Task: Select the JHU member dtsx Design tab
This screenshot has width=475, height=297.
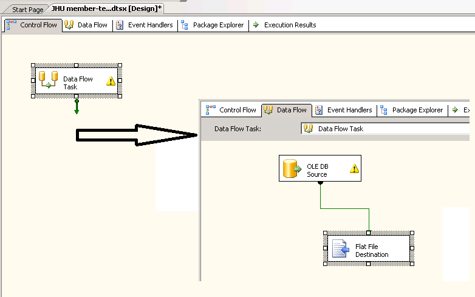Action: point(107,9)
